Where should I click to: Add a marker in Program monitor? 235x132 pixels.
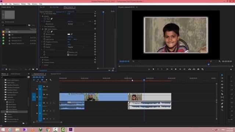pyautogui.click(x=153, y=69)
